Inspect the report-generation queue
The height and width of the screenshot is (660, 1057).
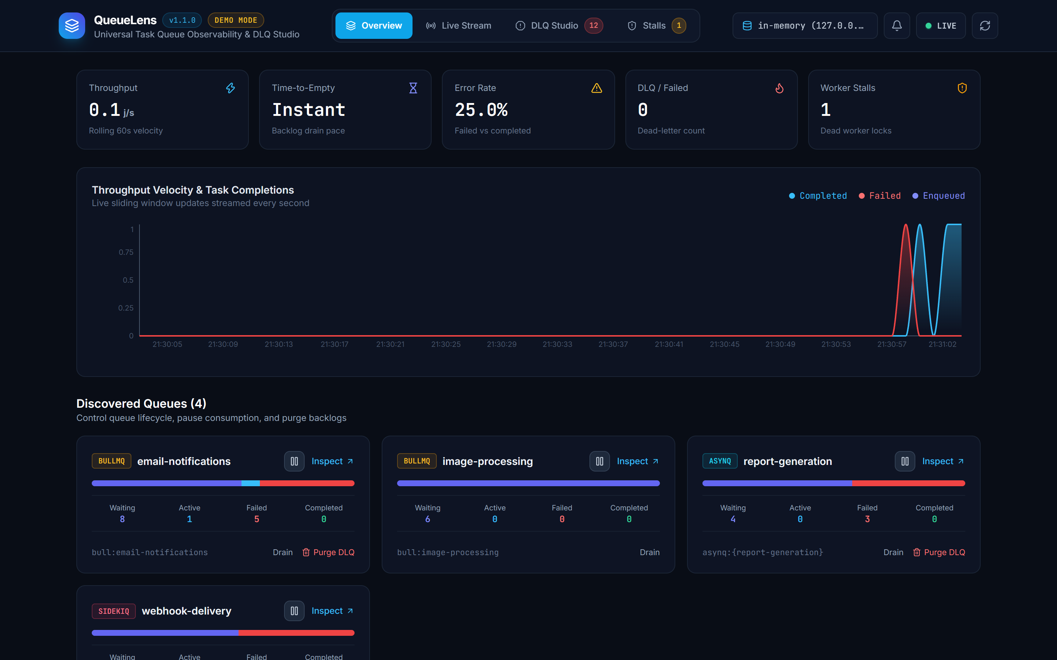[x=943, y=461]
